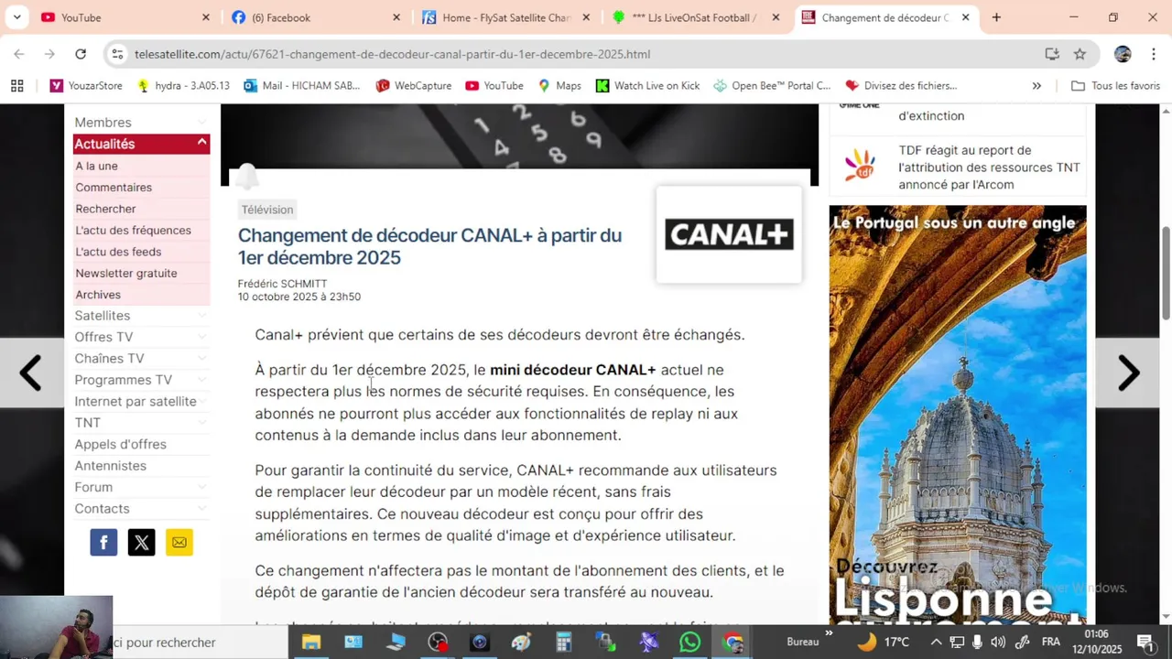Expand the TNT sidebar section
Image resolution: width=1172 pixels, height=659 pixels.
[201, 423]
